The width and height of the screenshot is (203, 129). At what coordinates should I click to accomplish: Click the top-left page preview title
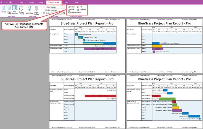(87, 23)
